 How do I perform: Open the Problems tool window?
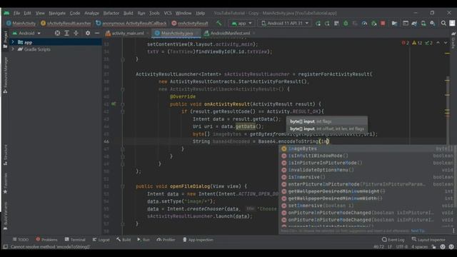(x=46, y=240)
